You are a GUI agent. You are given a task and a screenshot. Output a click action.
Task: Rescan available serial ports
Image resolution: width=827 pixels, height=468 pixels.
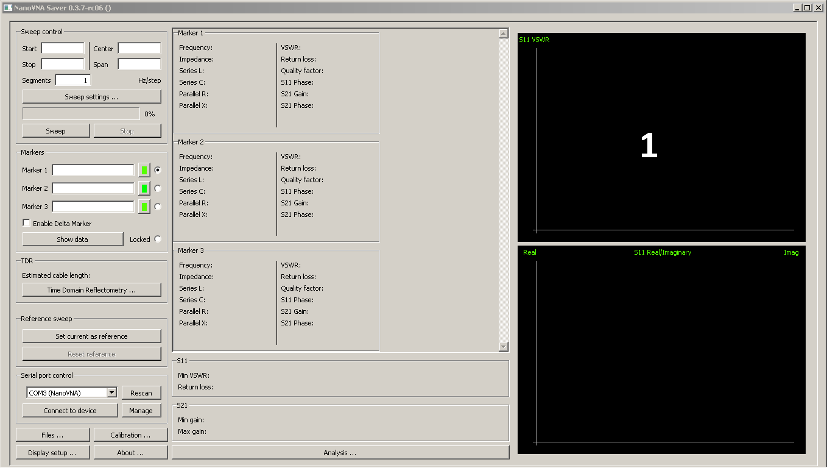(x=141, y=392)
